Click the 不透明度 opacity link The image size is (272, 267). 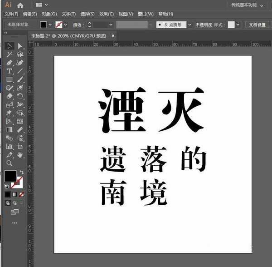[206, 25]
